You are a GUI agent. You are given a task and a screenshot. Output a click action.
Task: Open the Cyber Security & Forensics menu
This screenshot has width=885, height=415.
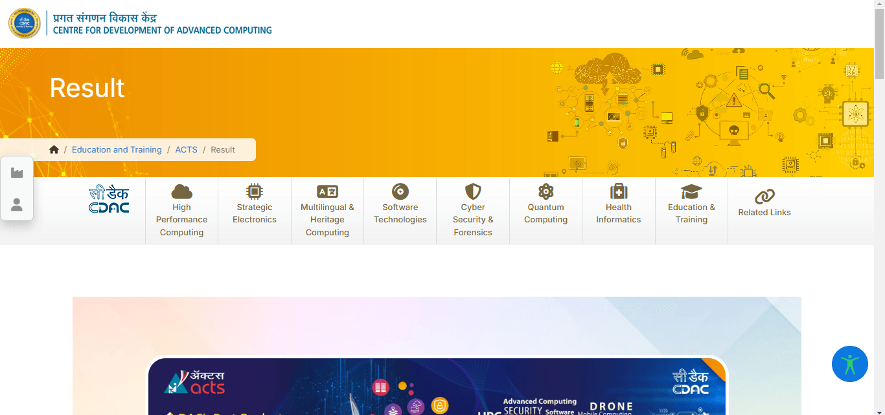[x=473, y=220]
